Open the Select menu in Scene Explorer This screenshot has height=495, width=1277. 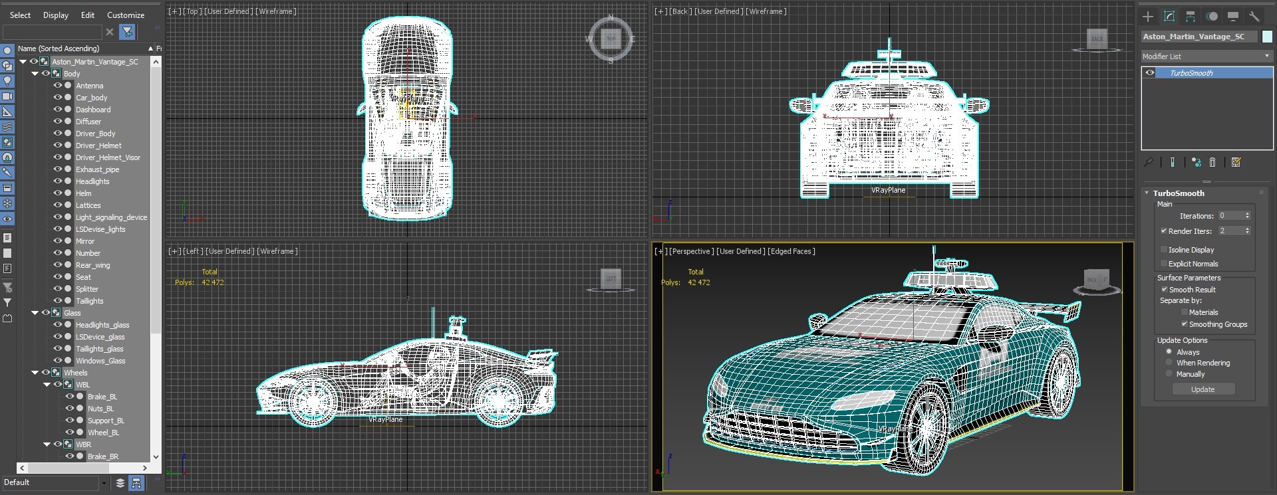tap(20, 15)
